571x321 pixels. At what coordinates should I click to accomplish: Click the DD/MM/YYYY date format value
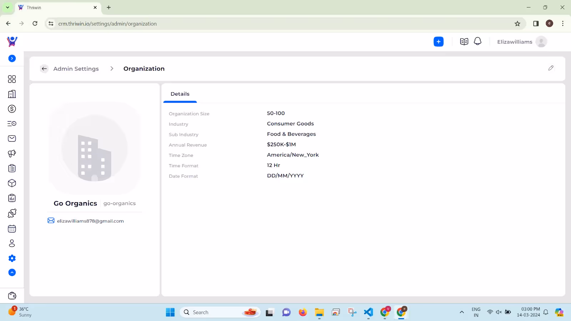285,175
